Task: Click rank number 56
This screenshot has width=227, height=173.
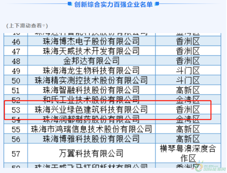Action: (16, 139)
